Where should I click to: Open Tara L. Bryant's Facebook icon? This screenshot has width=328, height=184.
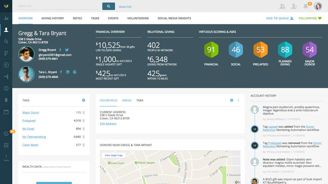61,72
